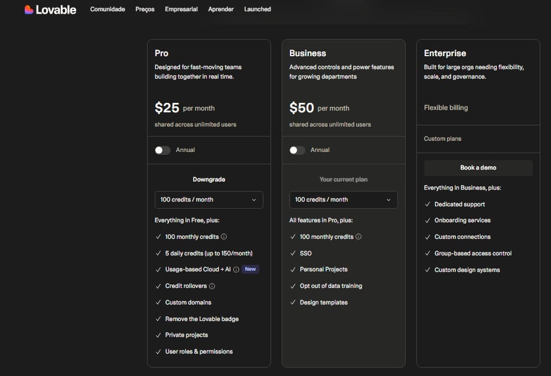Click info icon next to Pro monthly credits
This screenshot has height=376, width=551.
(224, 236)
